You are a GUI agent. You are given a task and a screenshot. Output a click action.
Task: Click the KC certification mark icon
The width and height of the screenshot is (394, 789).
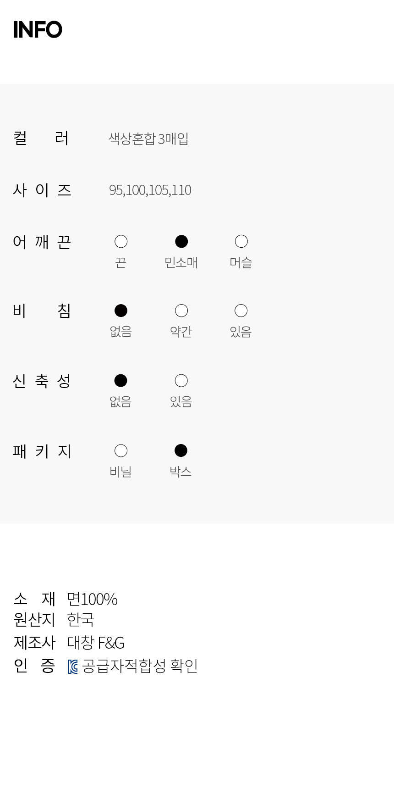(73, 667)
